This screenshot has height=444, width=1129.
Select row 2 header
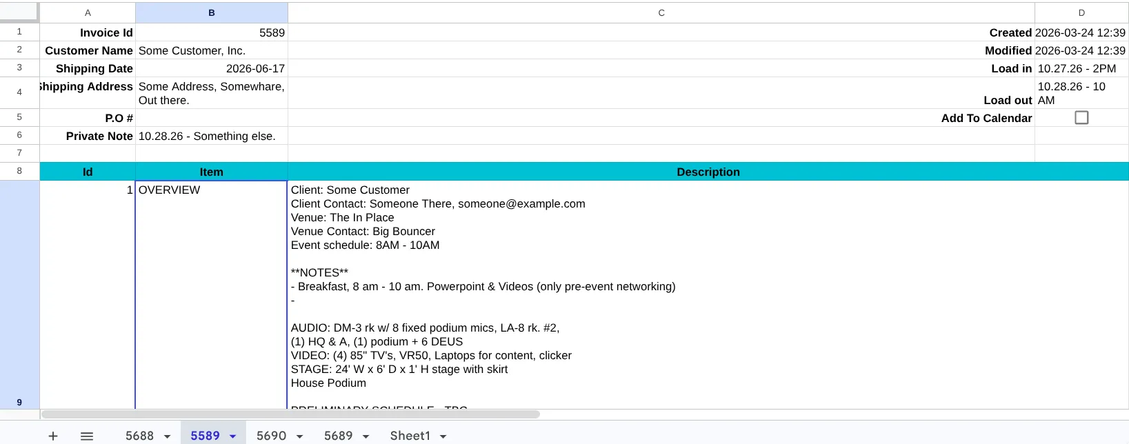pyautogui.click(x=19, y=50)
